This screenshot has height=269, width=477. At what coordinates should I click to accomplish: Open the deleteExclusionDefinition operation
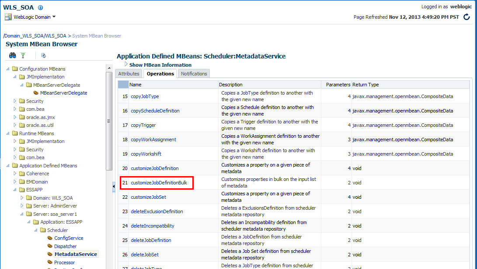pos(157,211)
